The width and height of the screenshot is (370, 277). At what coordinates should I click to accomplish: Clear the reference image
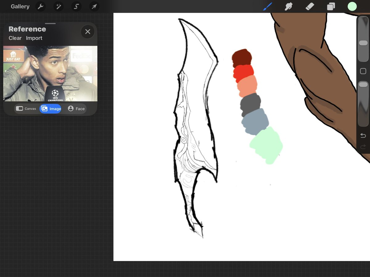15,38
